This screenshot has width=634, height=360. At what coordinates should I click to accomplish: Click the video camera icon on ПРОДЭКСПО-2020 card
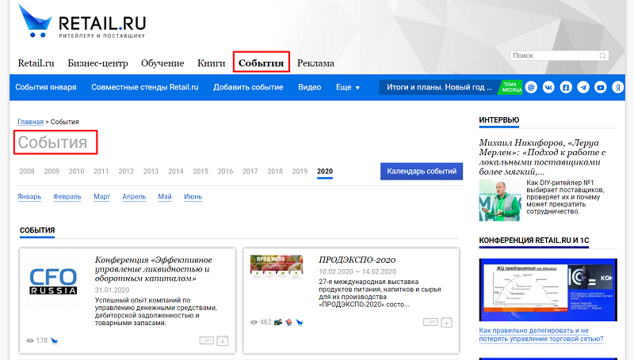tap(278, 322)
